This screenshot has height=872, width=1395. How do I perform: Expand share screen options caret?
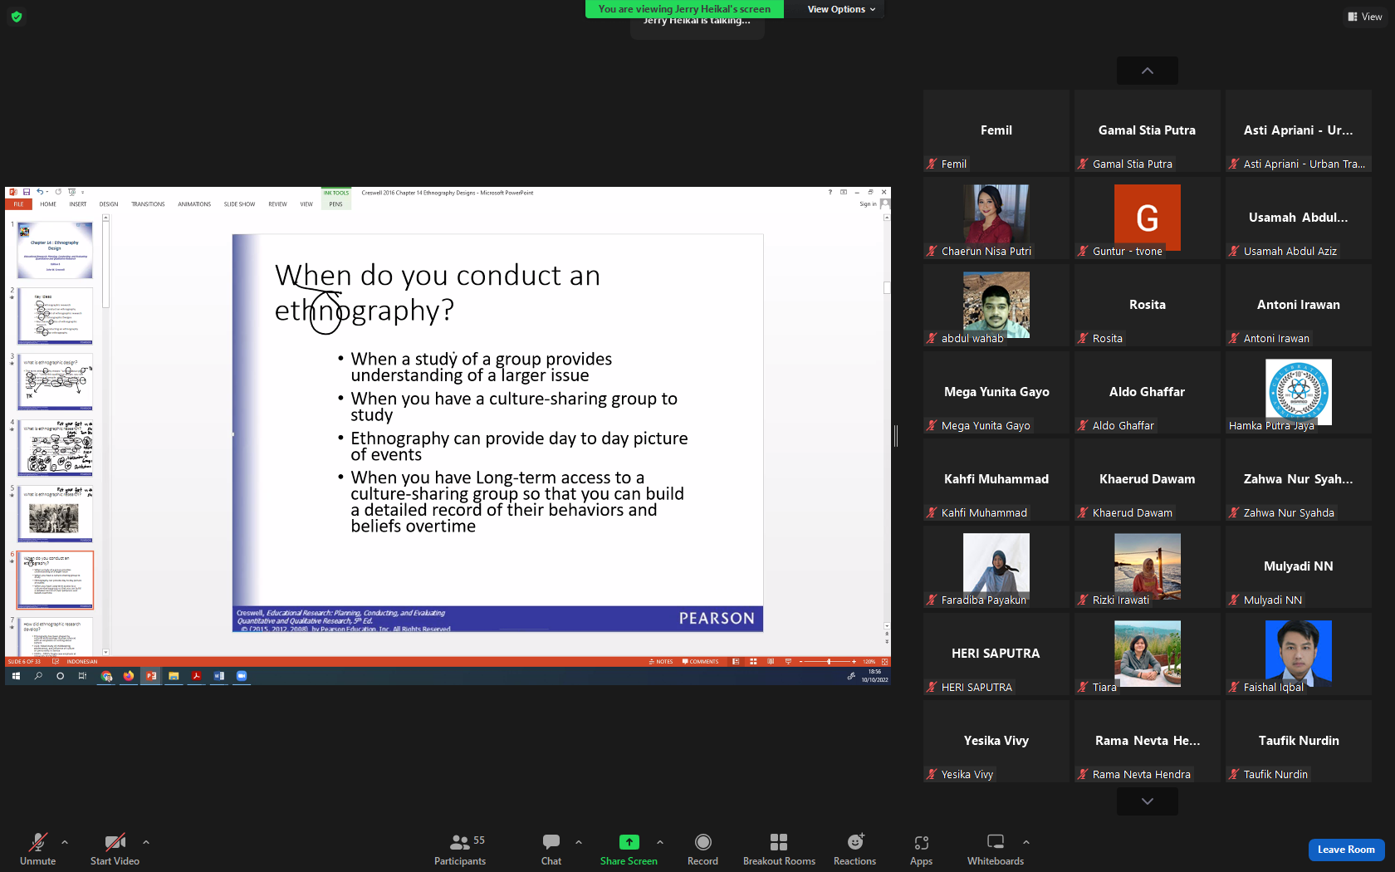660,842
